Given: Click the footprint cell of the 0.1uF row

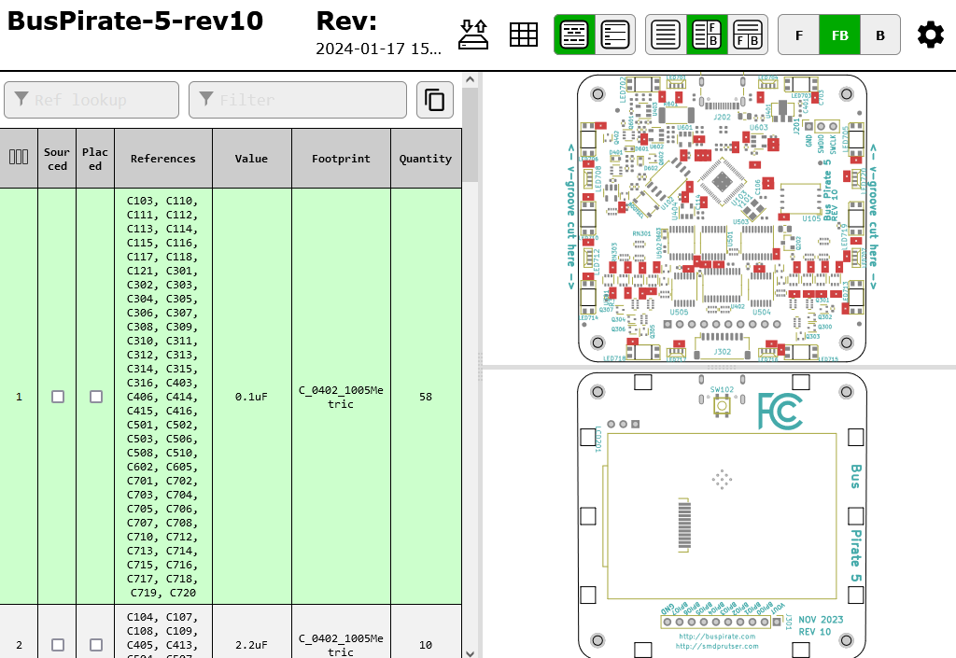Looking at the screenshot, I should pos(341,397).
